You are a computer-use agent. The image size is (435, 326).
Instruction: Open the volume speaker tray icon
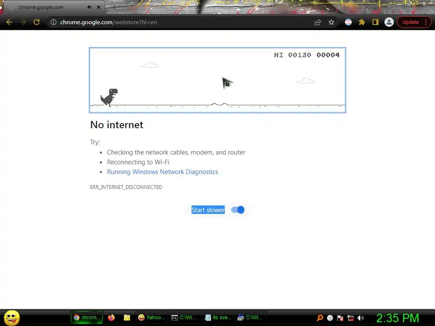361,318
